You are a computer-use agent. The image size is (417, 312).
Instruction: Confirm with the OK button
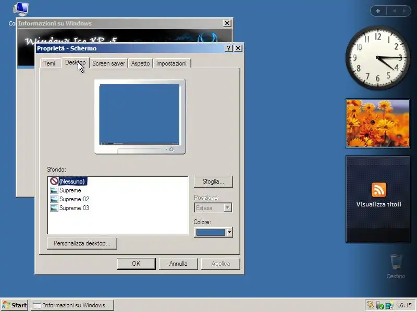click(136, 264)
